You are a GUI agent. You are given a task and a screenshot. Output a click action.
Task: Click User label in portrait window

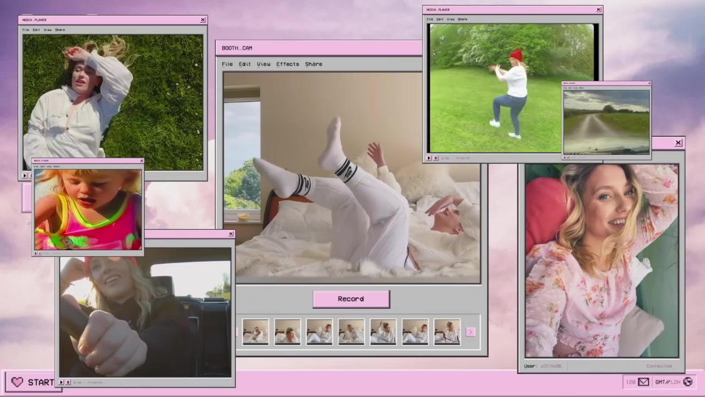tap(530, 366)
